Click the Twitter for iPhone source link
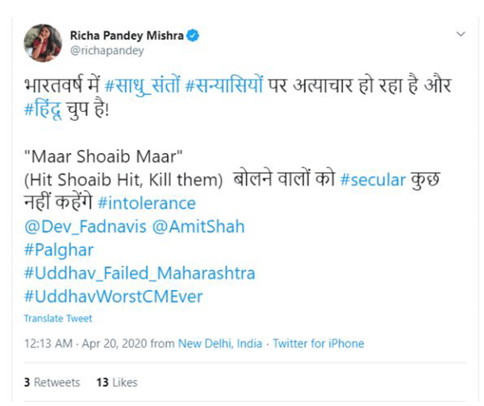Screen dimensions: 484x406 tap(318, 343)
